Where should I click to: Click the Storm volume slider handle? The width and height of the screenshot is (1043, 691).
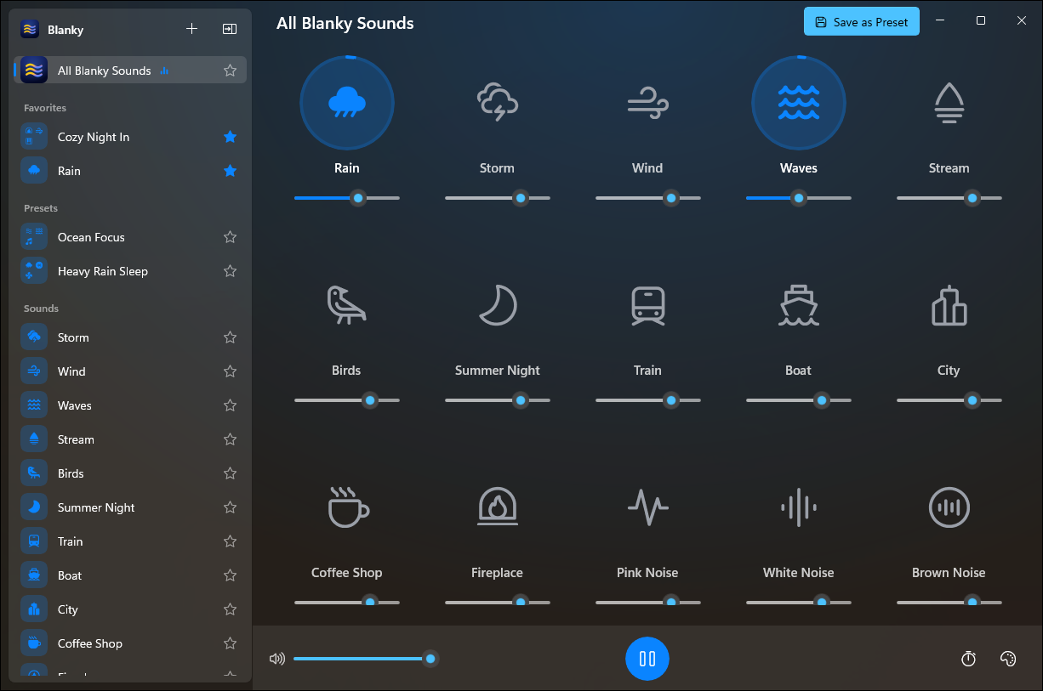tap(521, 198)
